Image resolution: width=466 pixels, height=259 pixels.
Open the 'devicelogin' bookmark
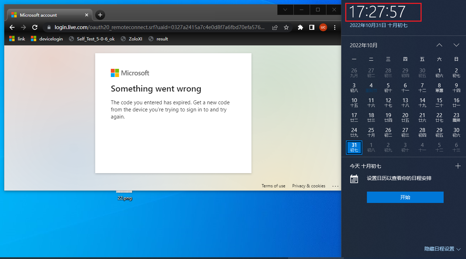pos(47,39)
